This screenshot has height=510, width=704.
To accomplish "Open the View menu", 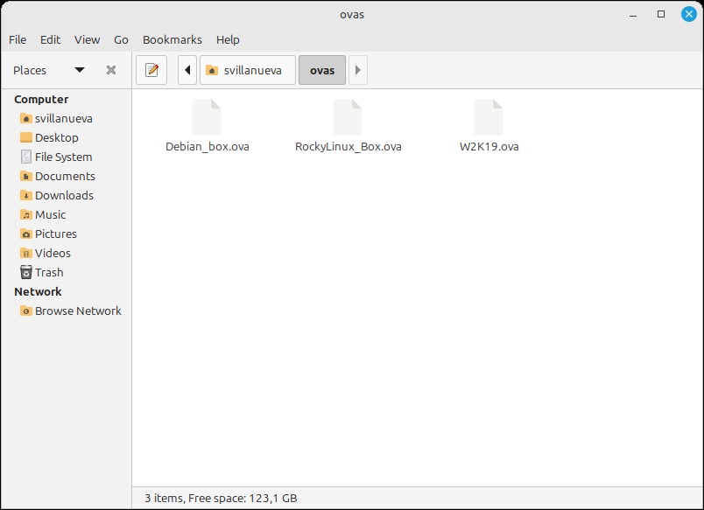I will click(87, 40).
